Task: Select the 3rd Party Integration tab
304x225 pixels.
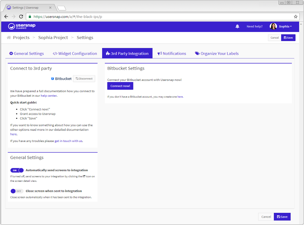Action: pos(127,53)
